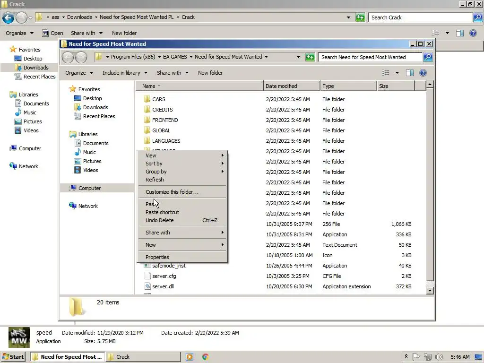Screen dimensions: 484x363
Task: Select Network in Need for Speed sidebar
Action: (x=87, y=206)
